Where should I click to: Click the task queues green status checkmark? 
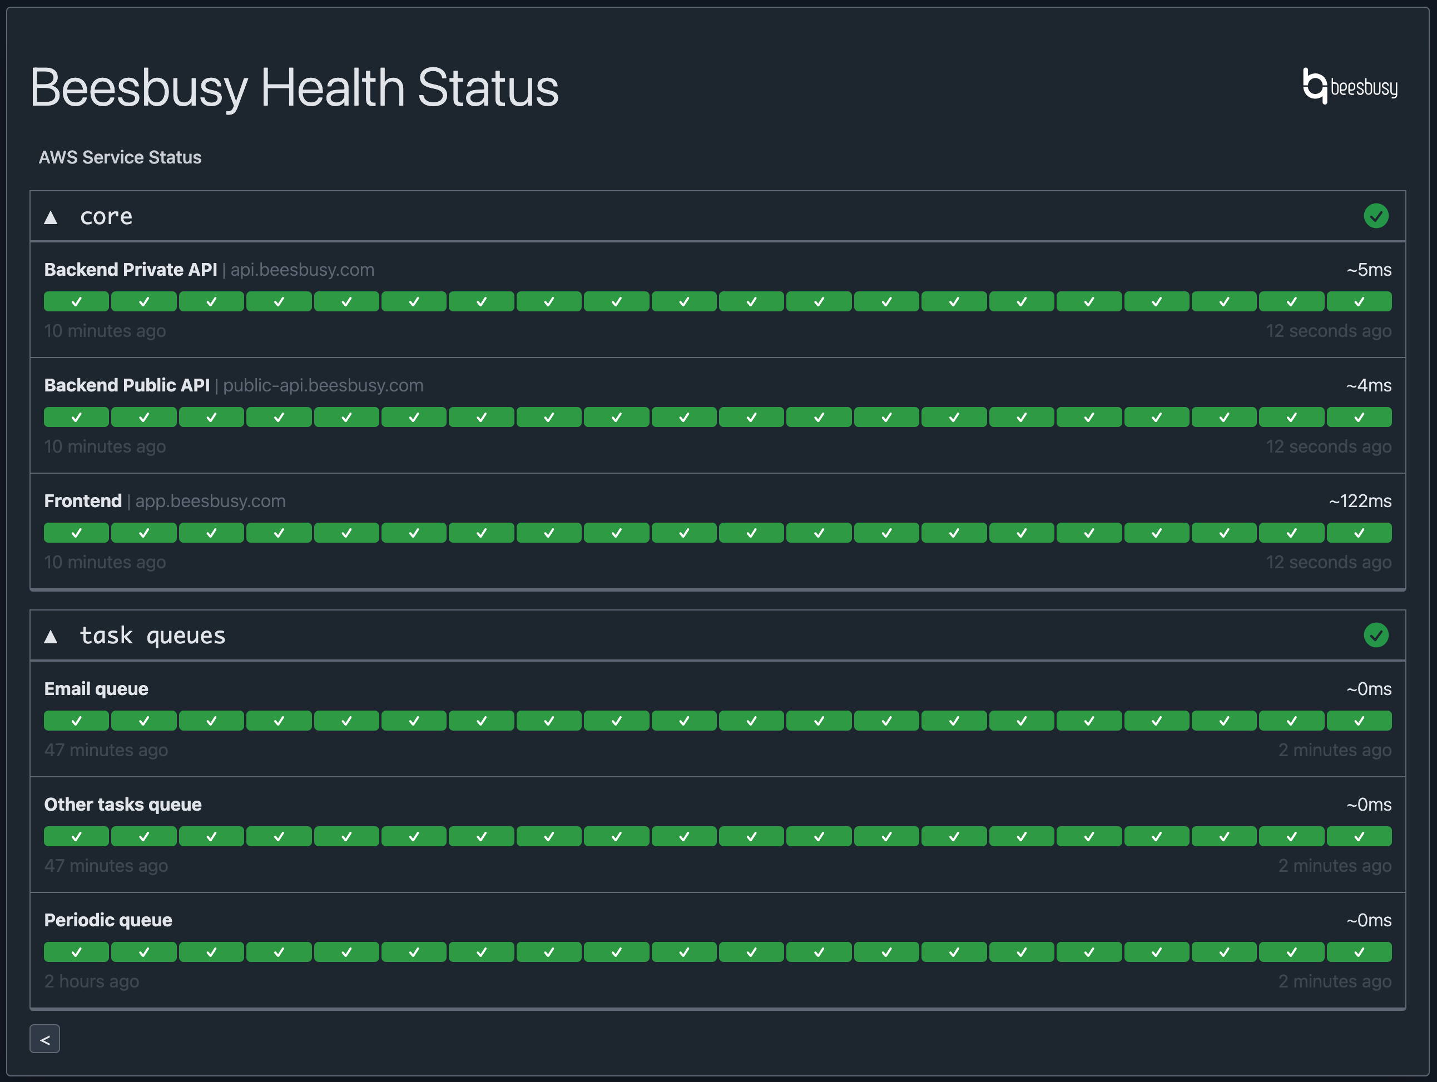click(x=1375, y=635)
